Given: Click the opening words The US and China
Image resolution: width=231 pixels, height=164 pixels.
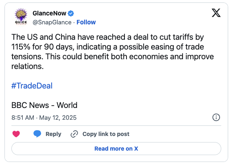Looking at the screenshot, I should click(x=44, y=37).
